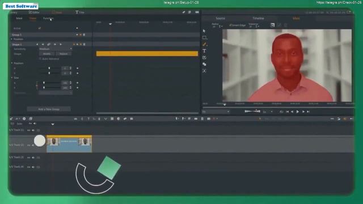363x204 pixels.
Task: Click the highlighted square icon above preview
Action: click(272, 25)
